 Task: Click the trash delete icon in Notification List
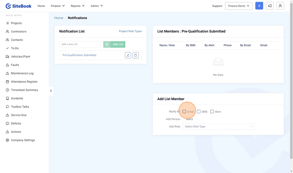136,55
